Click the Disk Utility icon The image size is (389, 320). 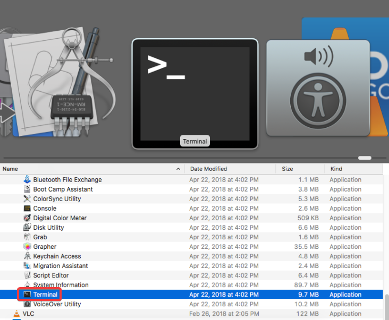27,227
